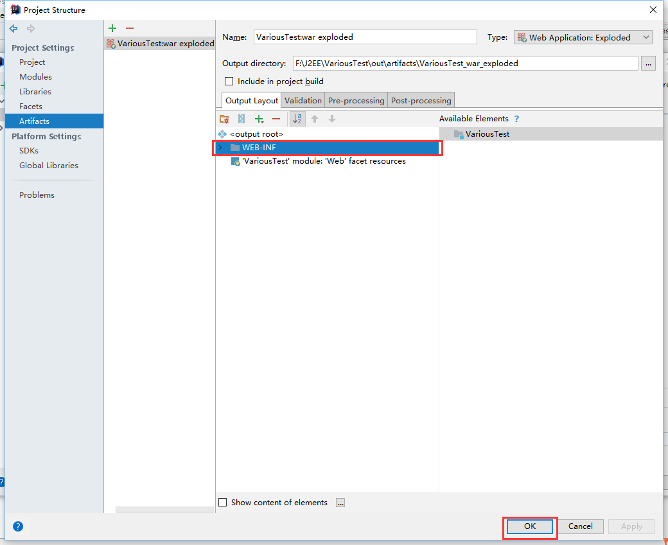Screen dimensions: 668x545
Task: Open the artifact Type dropdown
Action: (x=583, y=37)
